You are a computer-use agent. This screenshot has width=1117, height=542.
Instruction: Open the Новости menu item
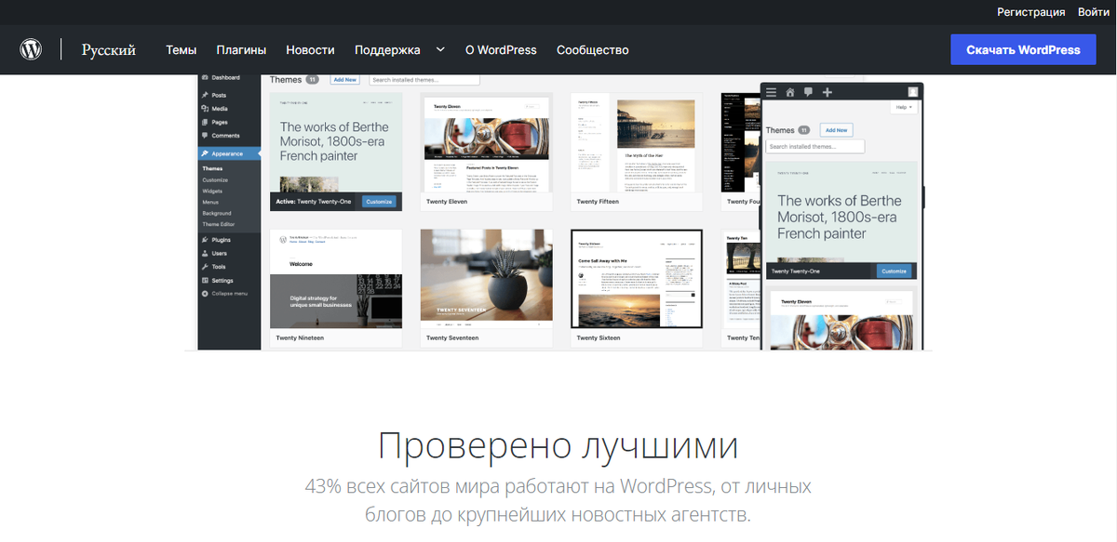point(310,49)
